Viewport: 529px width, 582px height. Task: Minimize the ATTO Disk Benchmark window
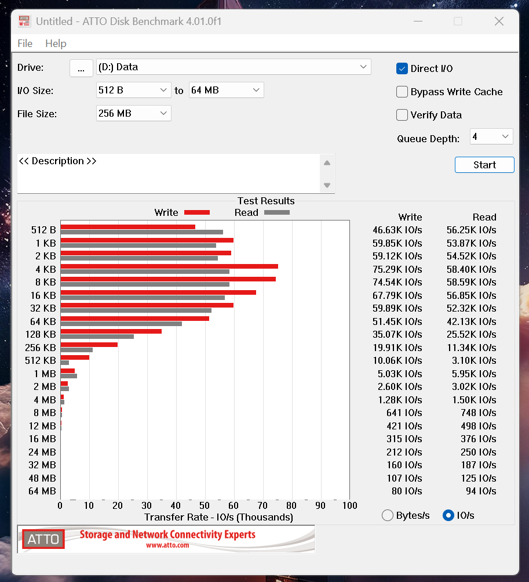418,21
